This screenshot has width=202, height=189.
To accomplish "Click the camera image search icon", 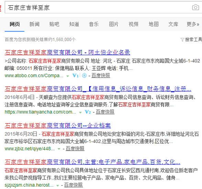I will 195,7.
